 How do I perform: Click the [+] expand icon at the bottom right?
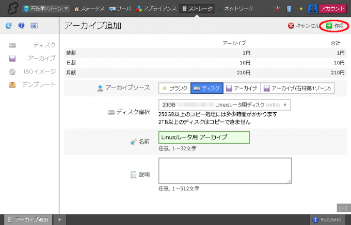[342, 207]
